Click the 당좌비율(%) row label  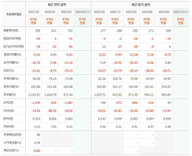pyautogui.click(x=11, y=86)
